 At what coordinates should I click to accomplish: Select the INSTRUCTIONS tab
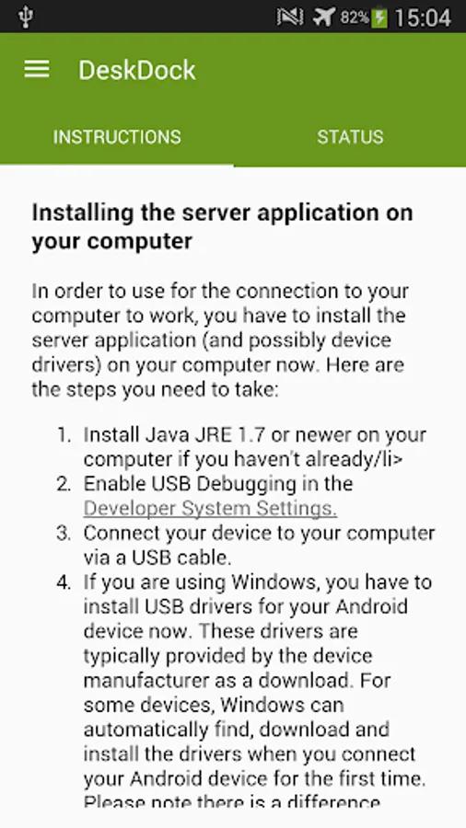coord(117,137)
